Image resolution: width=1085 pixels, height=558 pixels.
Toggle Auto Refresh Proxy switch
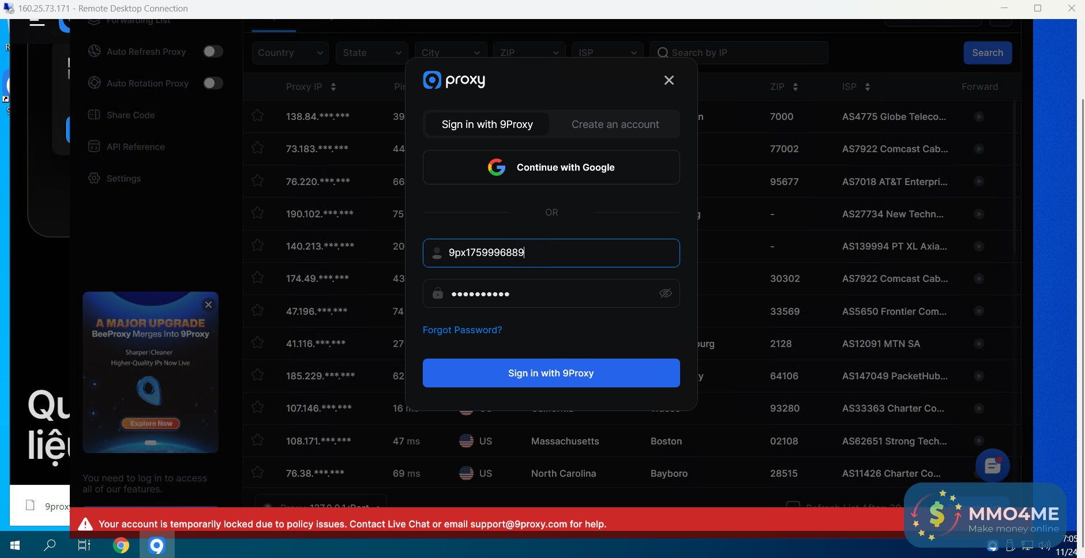pos(213,51)
